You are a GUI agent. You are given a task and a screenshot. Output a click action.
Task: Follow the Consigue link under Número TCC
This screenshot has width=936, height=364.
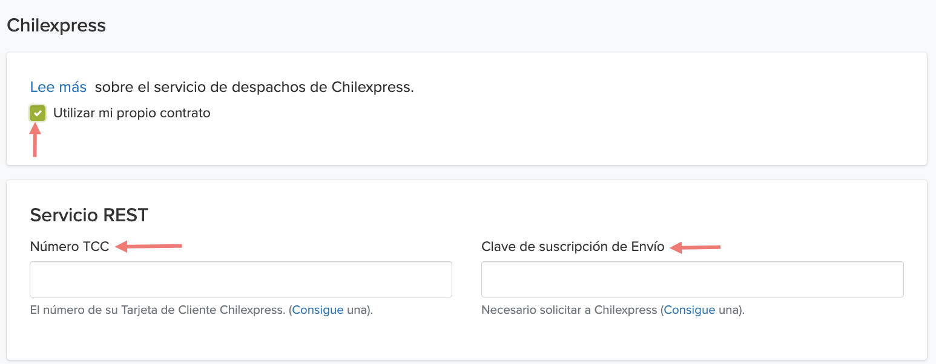point(318,310)
